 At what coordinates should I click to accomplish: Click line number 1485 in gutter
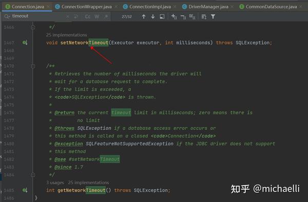point(9,190)
